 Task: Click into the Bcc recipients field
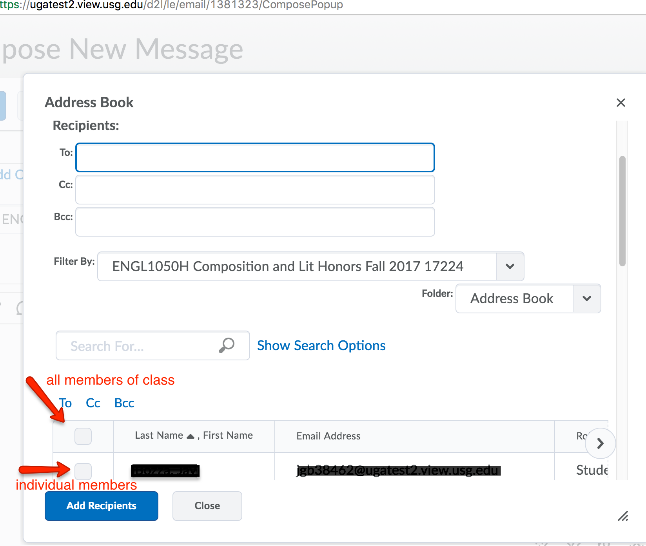(255, 222)
